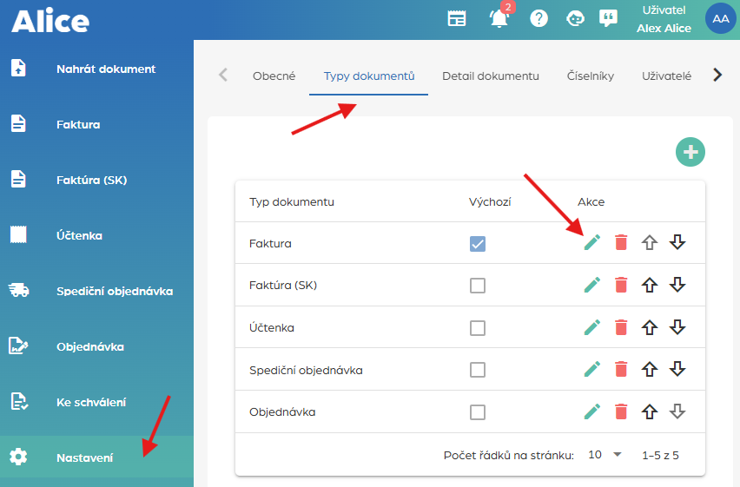Uncheck default checkbox for Faktura
Screen dimensions: 740x487
[x=478, y=244]
